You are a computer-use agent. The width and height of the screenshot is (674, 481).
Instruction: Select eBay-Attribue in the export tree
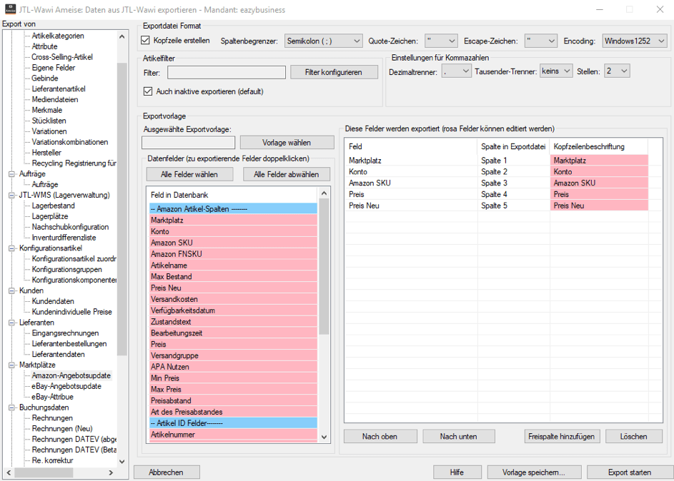tap(52, 397)
